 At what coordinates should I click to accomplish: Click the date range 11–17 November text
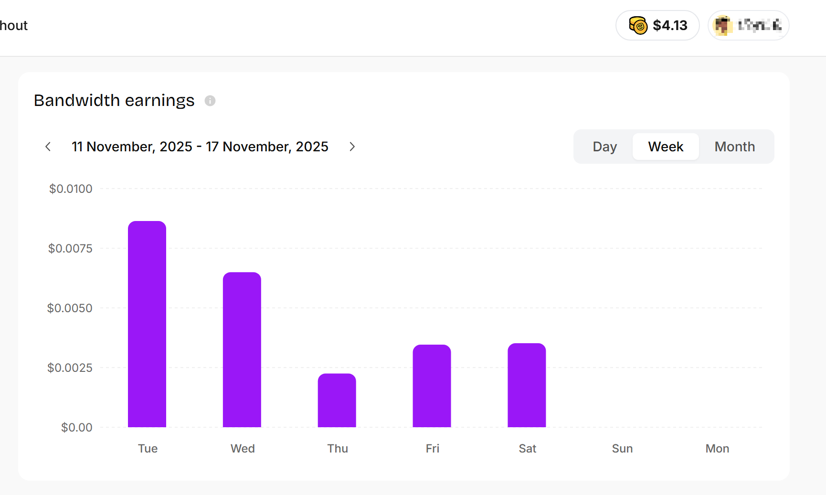click(x=200, y=147)
